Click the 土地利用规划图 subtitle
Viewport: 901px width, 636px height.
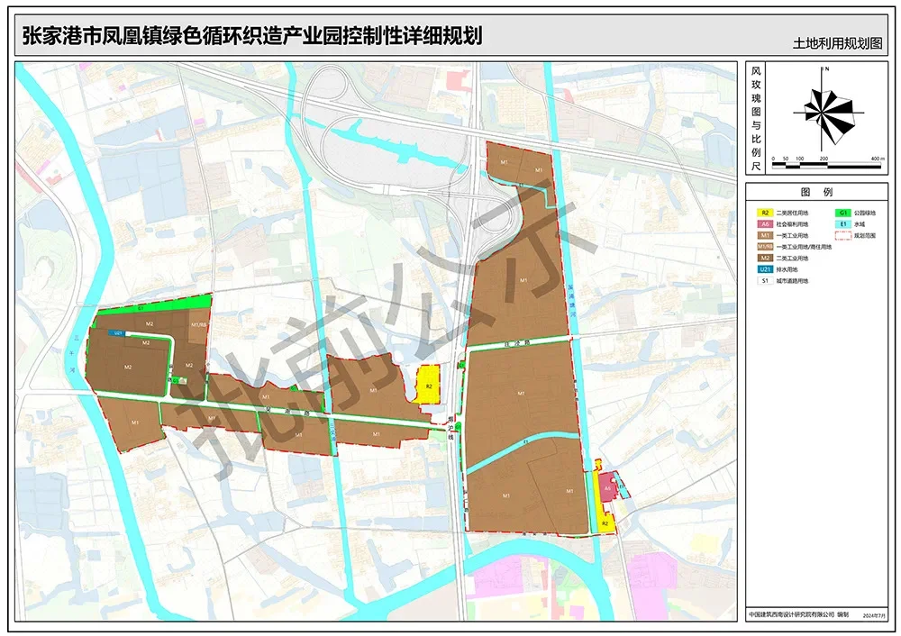[x=837, y=43]
